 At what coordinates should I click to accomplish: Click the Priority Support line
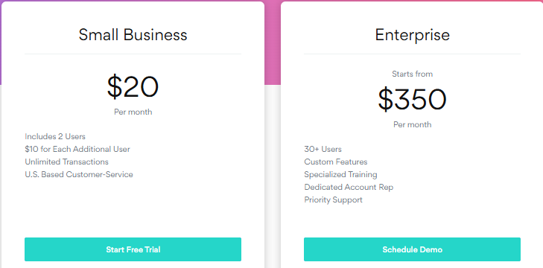point(333,200)
